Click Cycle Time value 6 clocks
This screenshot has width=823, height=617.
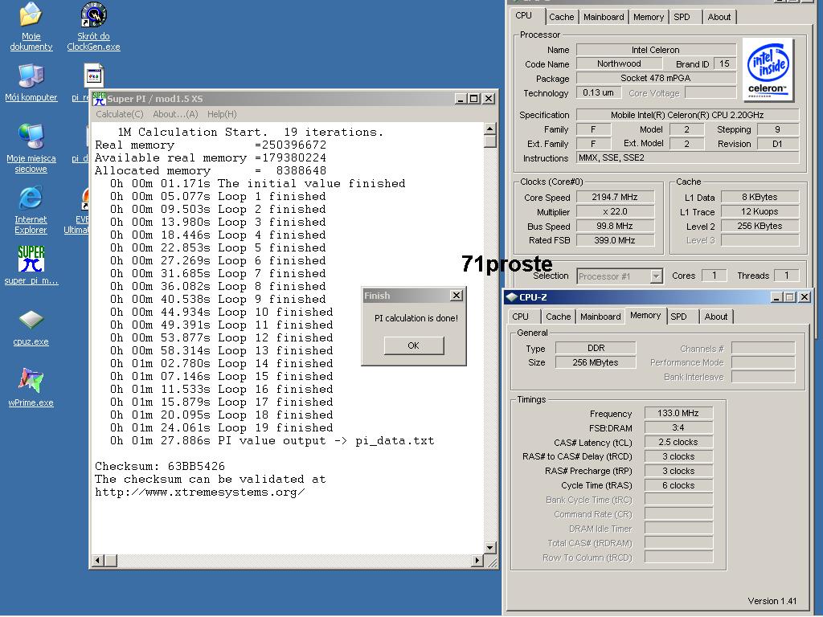[678, 485]
